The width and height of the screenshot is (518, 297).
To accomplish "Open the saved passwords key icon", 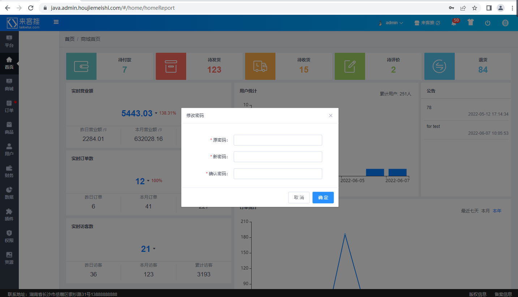I will coord(451,8).
